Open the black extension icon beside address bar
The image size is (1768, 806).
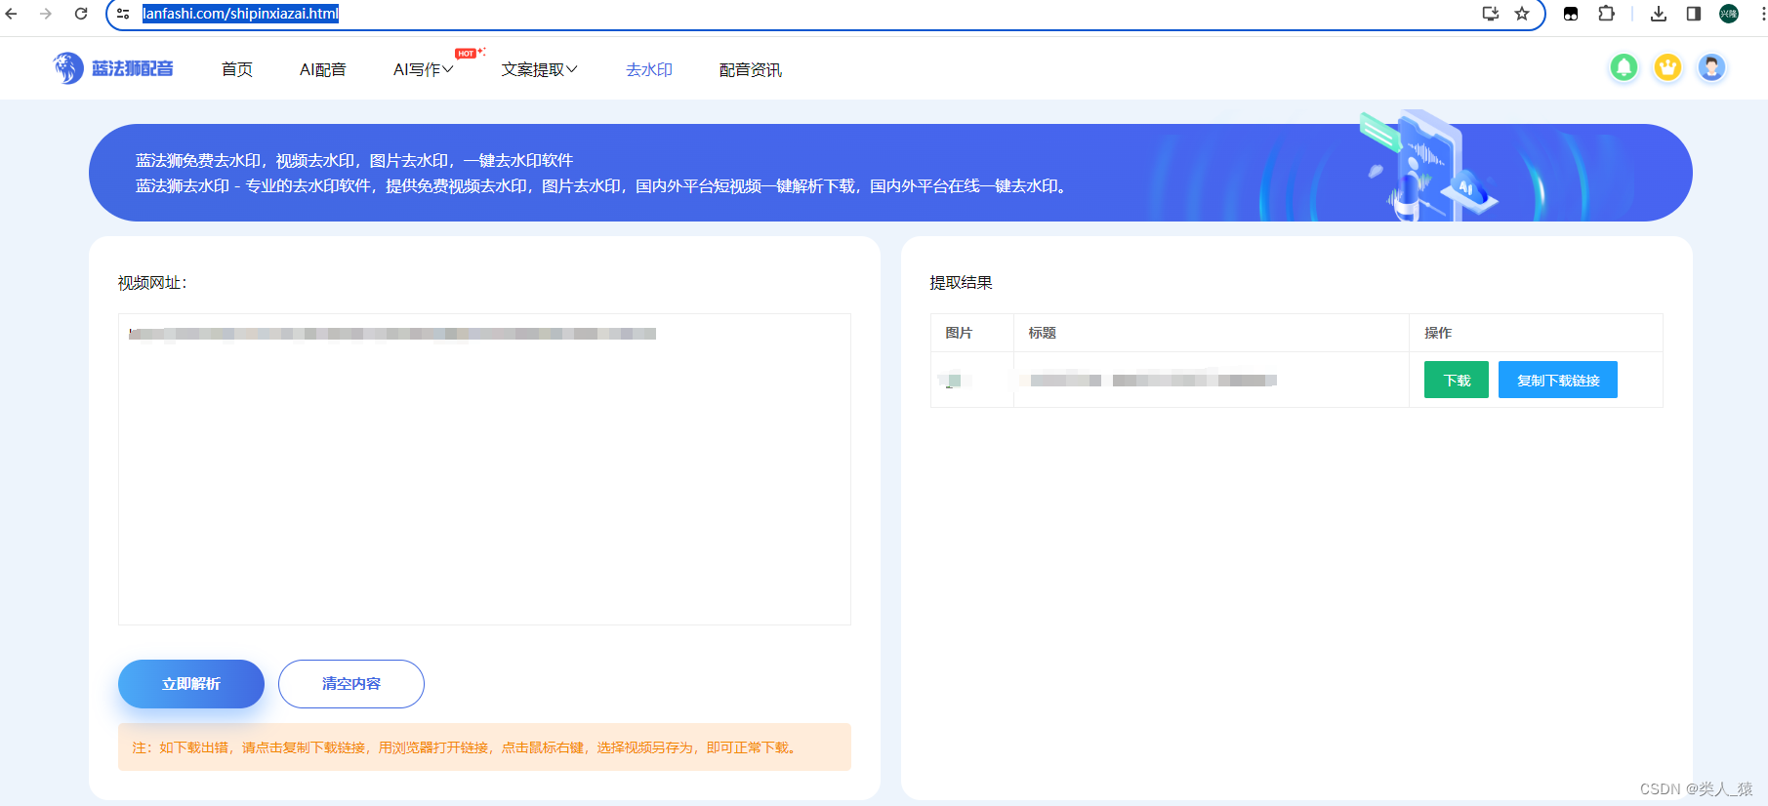click(x=1571, y=14)
